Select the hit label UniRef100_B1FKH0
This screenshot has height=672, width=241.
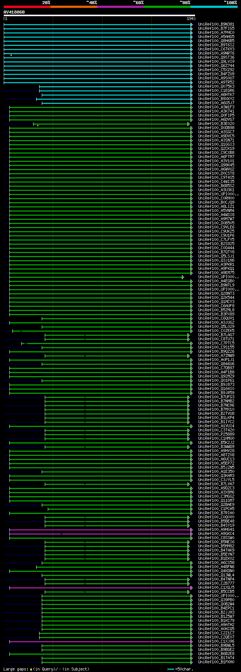pyautogui.click(x=216, y=662)
